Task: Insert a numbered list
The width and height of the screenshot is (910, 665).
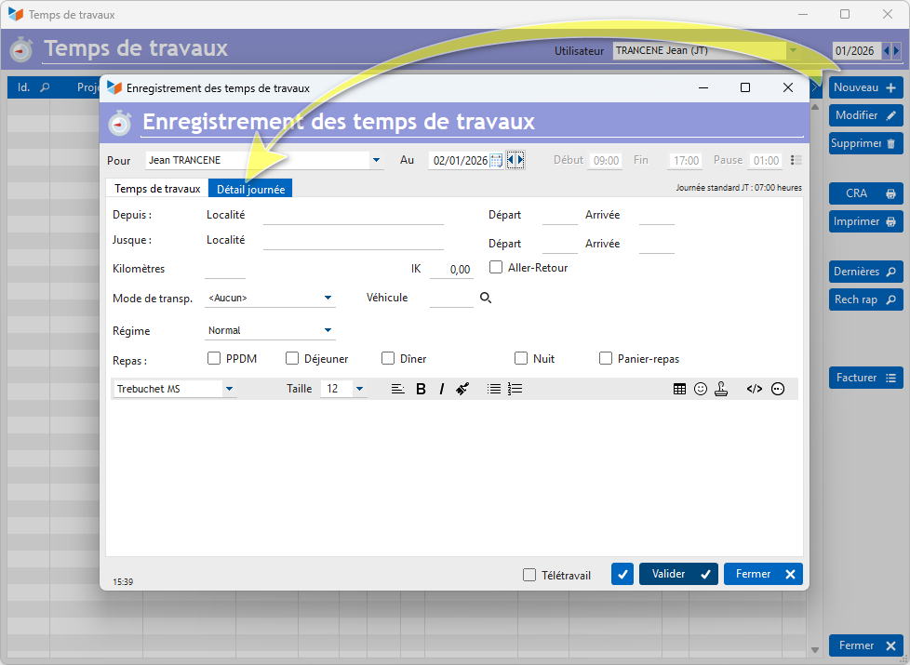Action: [515, 390]
